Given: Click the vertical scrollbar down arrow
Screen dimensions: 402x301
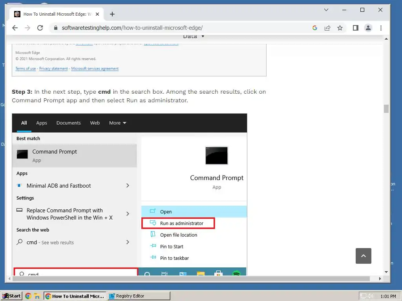Looking at the screenshot, I should (386, 272).
